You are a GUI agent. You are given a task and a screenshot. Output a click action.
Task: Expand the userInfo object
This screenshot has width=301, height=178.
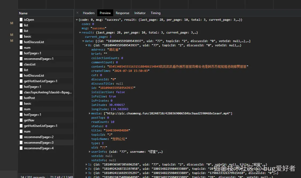[90, 152]
